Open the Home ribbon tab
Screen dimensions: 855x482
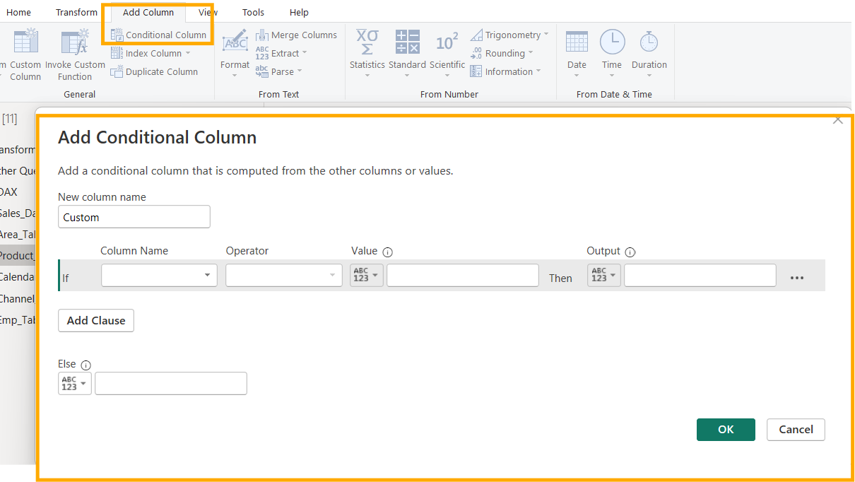point(18,12)
